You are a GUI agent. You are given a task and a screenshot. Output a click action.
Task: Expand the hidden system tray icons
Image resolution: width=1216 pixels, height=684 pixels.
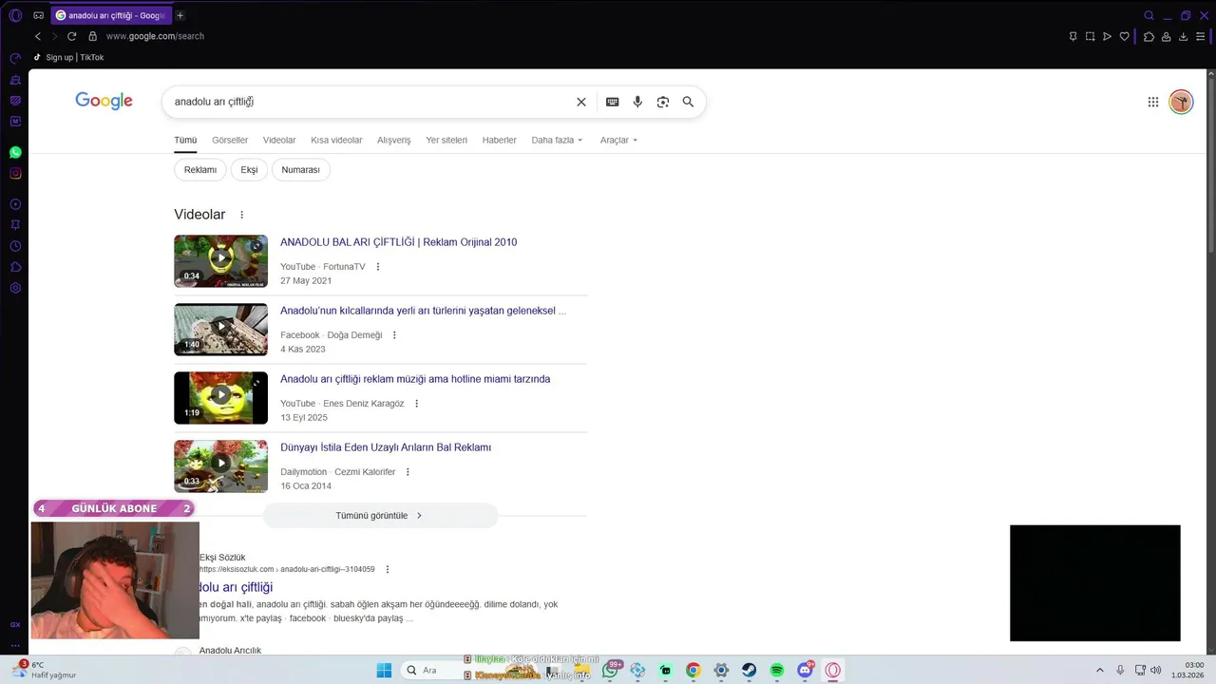coord(1100,670)
